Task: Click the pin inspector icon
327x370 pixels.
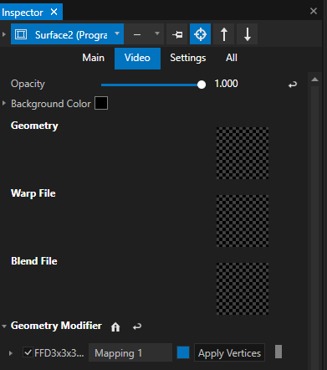Action: [177, 34]
